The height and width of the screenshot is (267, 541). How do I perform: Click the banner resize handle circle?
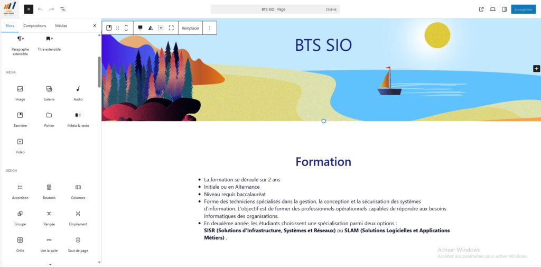[324, 121]
